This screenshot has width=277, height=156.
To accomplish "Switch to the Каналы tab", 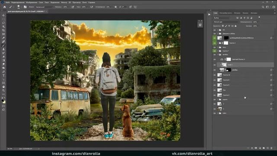I will point(245,13).
